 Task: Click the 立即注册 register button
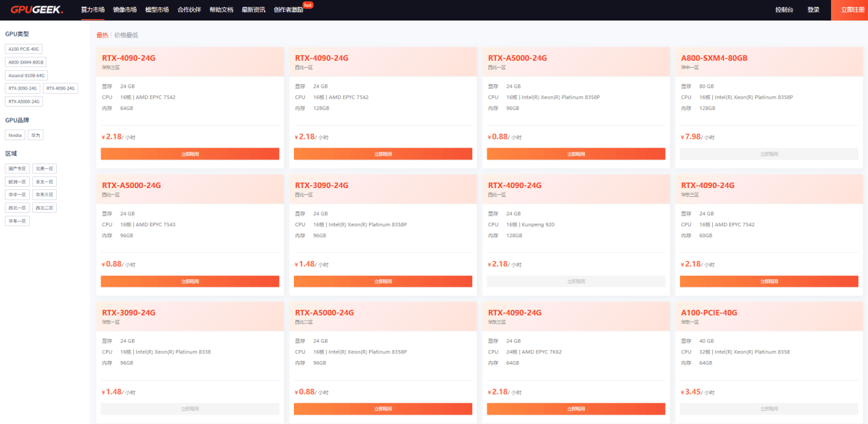click(x=850, y=10)
